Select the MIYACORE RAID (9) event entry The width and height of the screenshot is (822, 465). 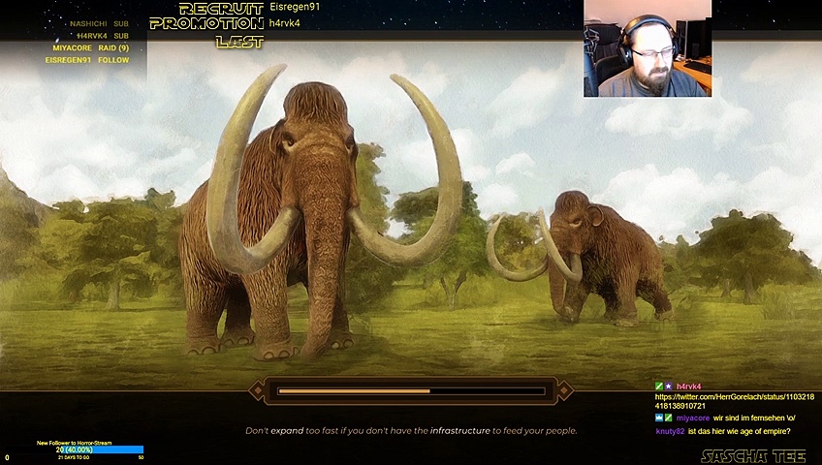91,47
